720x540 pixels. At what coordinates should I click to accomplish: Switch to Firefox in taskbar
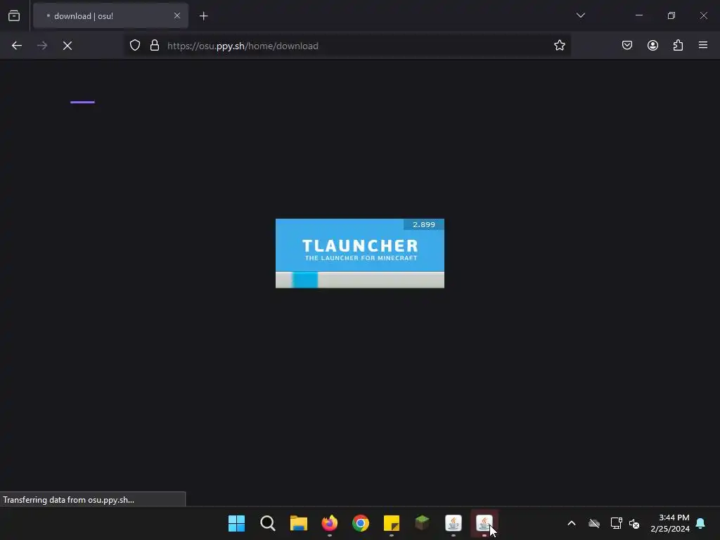tap(330, 523)
